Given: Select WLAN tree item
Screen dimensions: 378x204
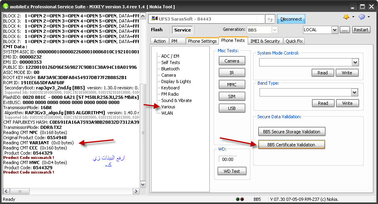Looking at the screenshot, I should [x=167, y=113].
